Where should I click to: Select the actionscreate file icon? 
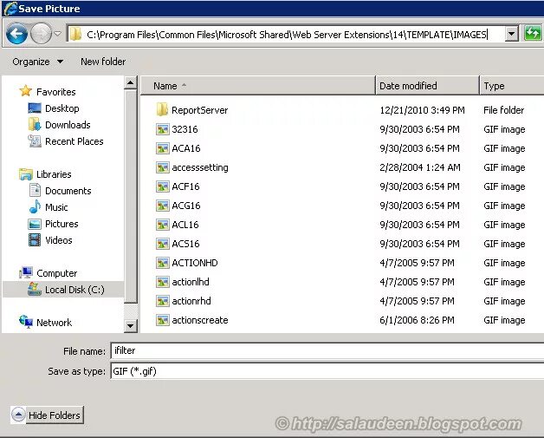coord(162,321)
